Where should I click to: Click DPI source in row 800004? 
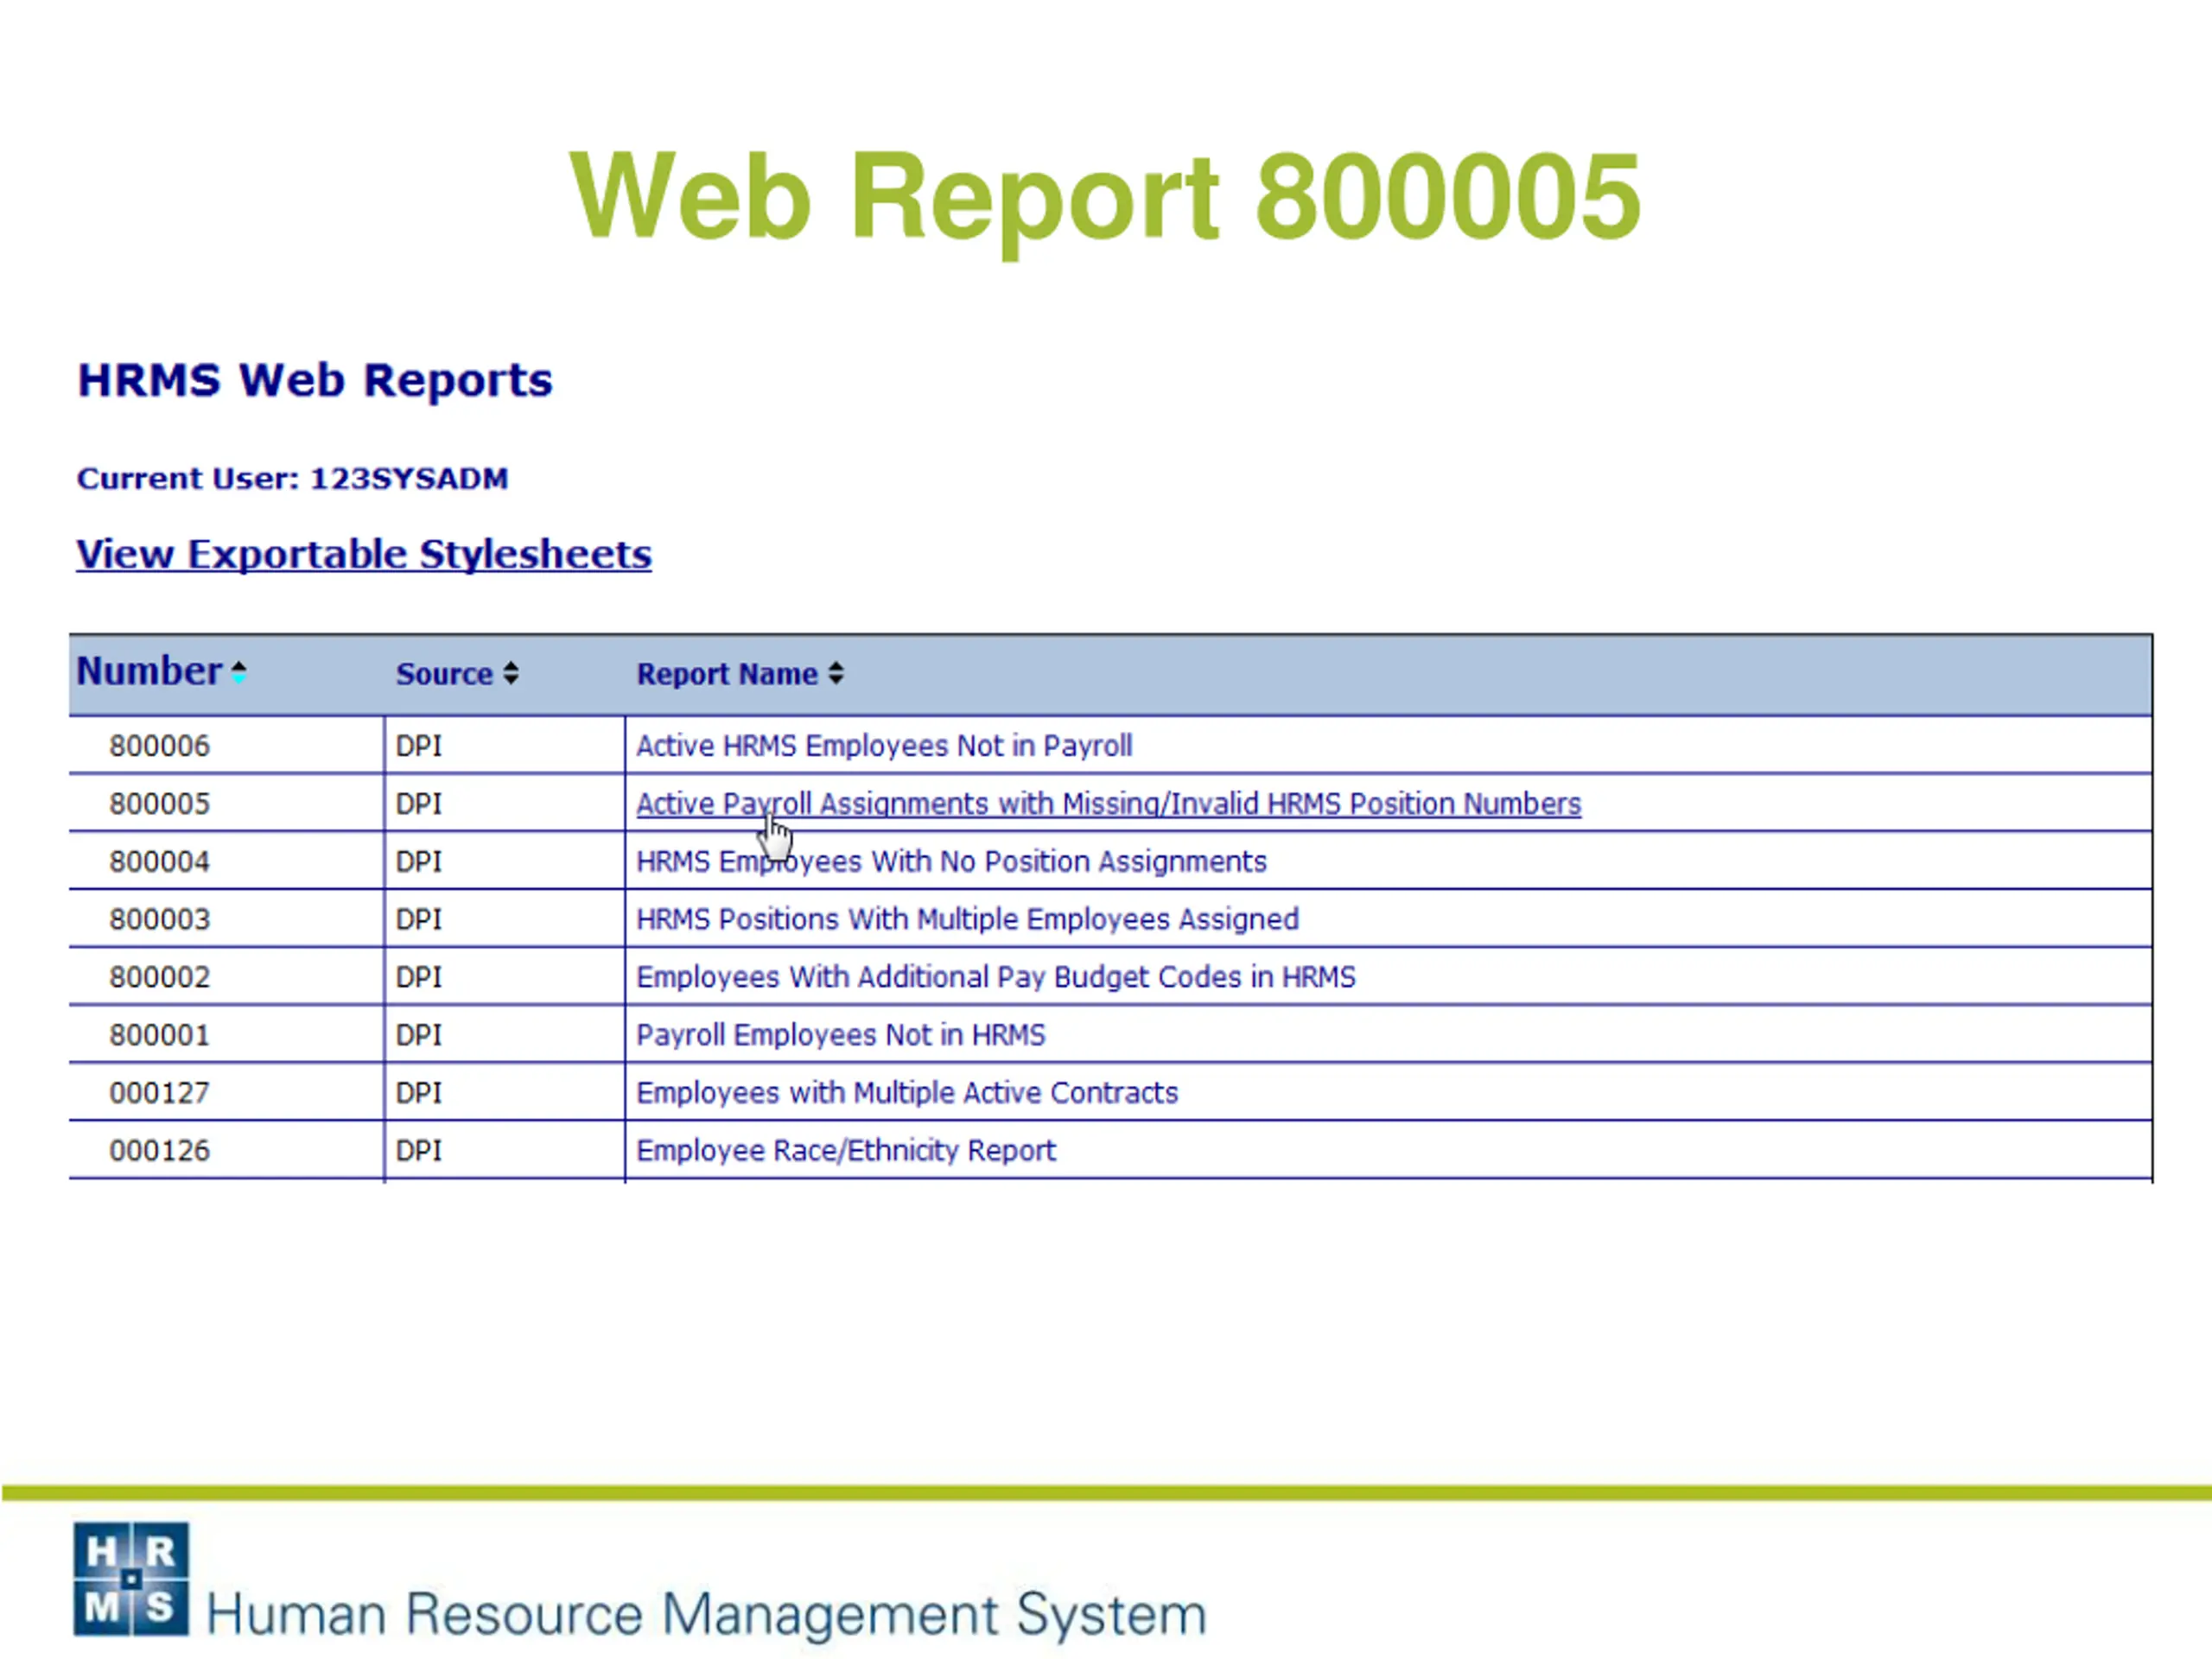click(419, 862)
